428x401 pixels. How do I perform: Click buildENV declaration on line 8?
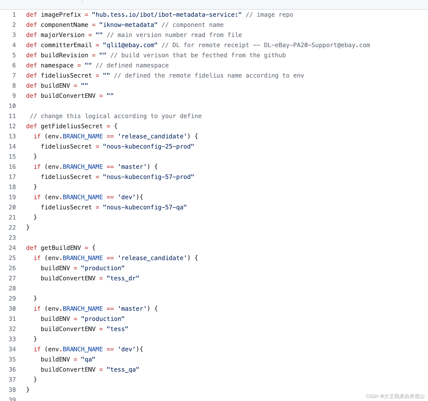click(x=55, y=86)
